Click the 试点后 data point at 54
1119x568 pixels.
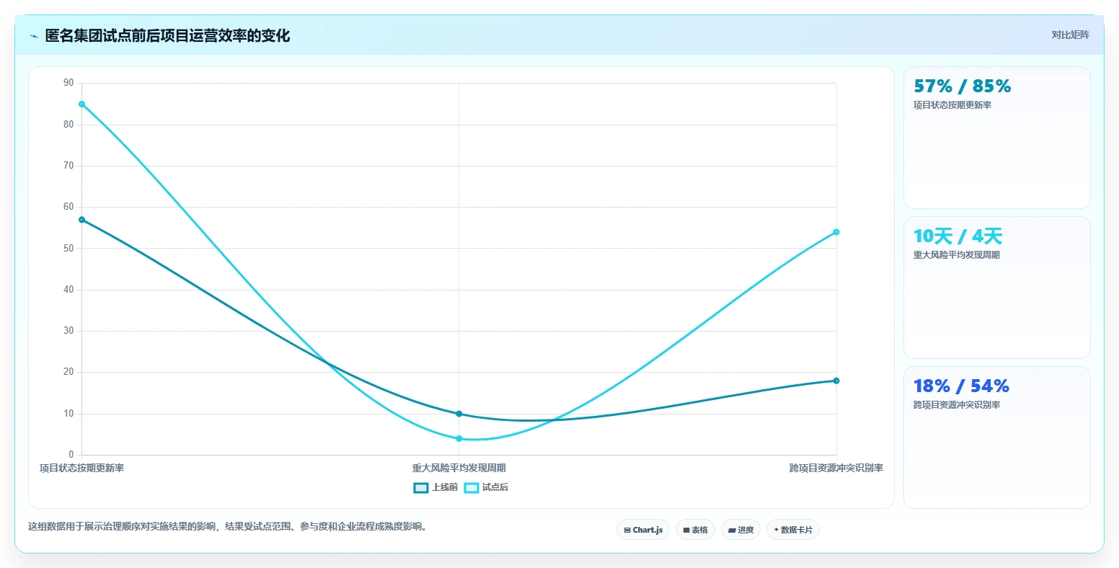836,232
